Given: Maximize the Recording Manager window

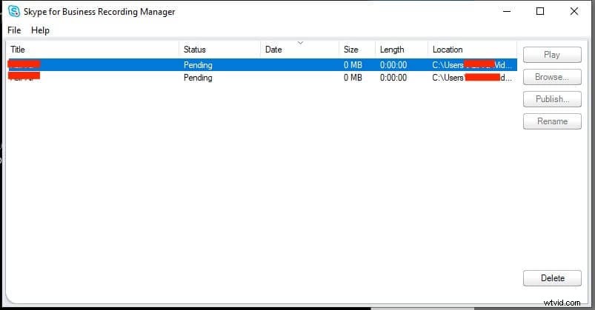Looking at the screenshot, I should [540, 11].
